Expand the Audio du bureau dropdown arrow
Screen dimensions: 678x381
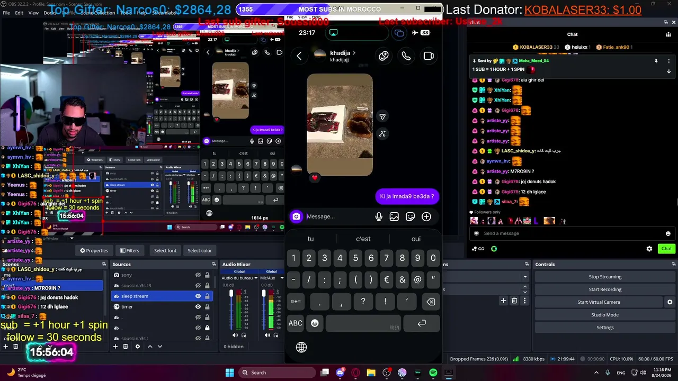256,278
